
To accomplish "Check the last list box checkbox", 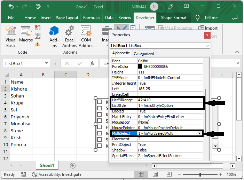I will click(x=99, y=146).
